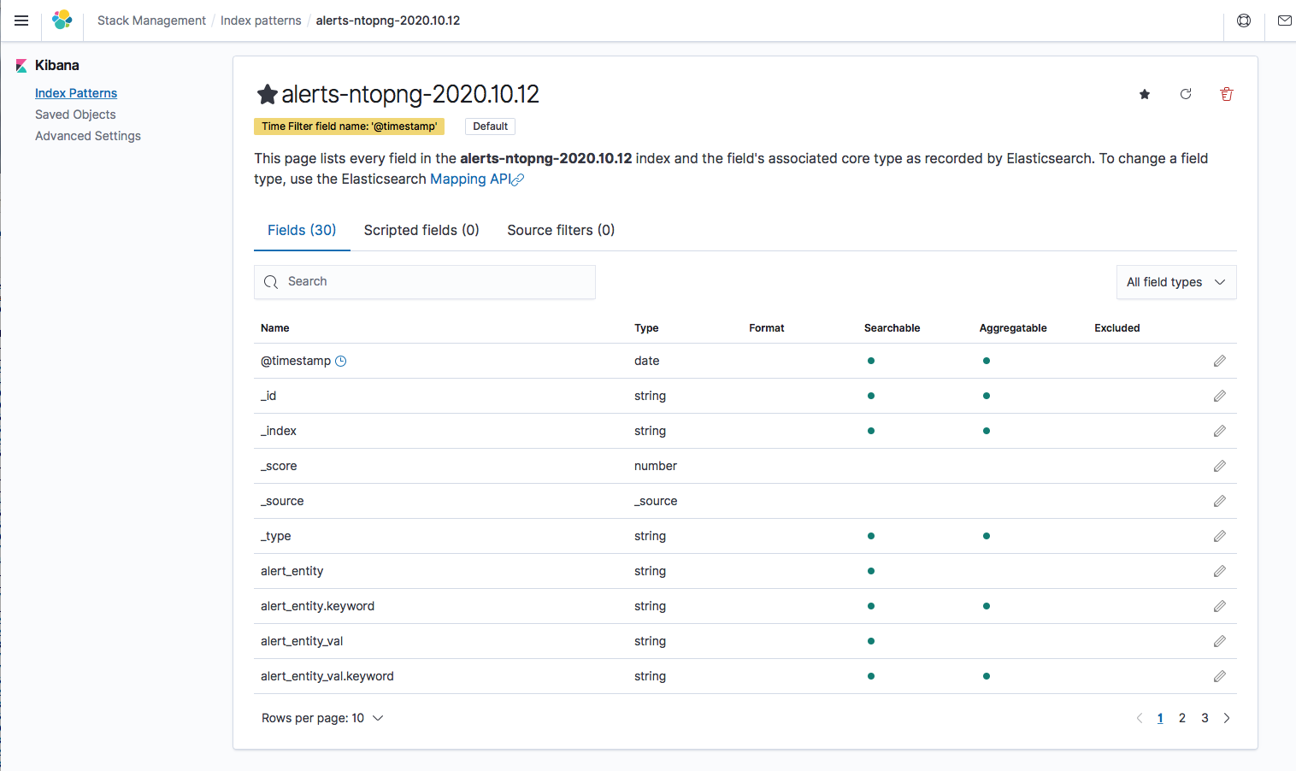Open Saved Objects in sidebar

(75, 115)
